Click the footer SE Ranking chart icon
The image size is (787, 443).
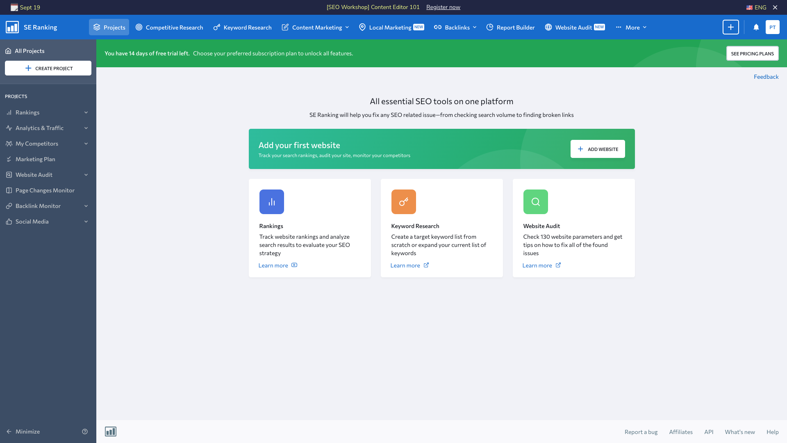click(x=111, y=432)
